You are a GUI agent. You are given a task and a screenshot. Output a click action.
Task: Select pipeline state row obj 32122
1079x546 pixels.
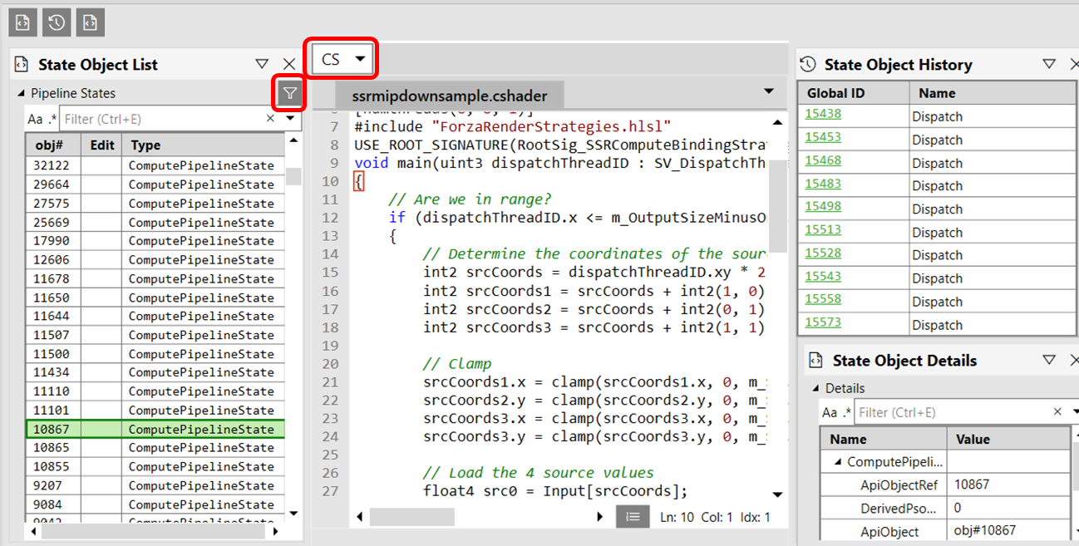click(155, 165)
